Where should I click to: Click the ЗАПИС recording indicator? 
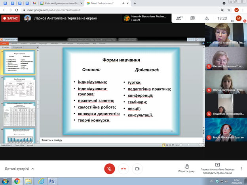[11, 18]
